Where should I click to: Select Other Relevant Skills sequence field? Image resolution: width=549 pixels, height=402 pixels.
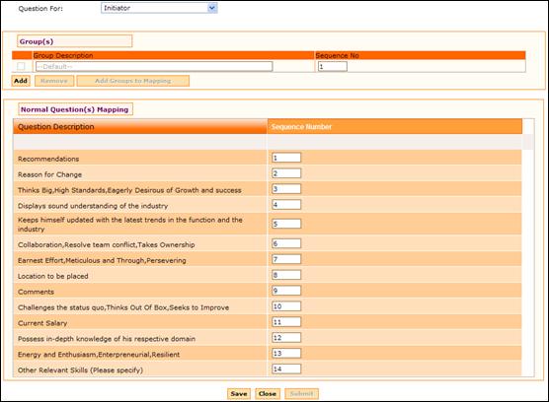[286, 368]
